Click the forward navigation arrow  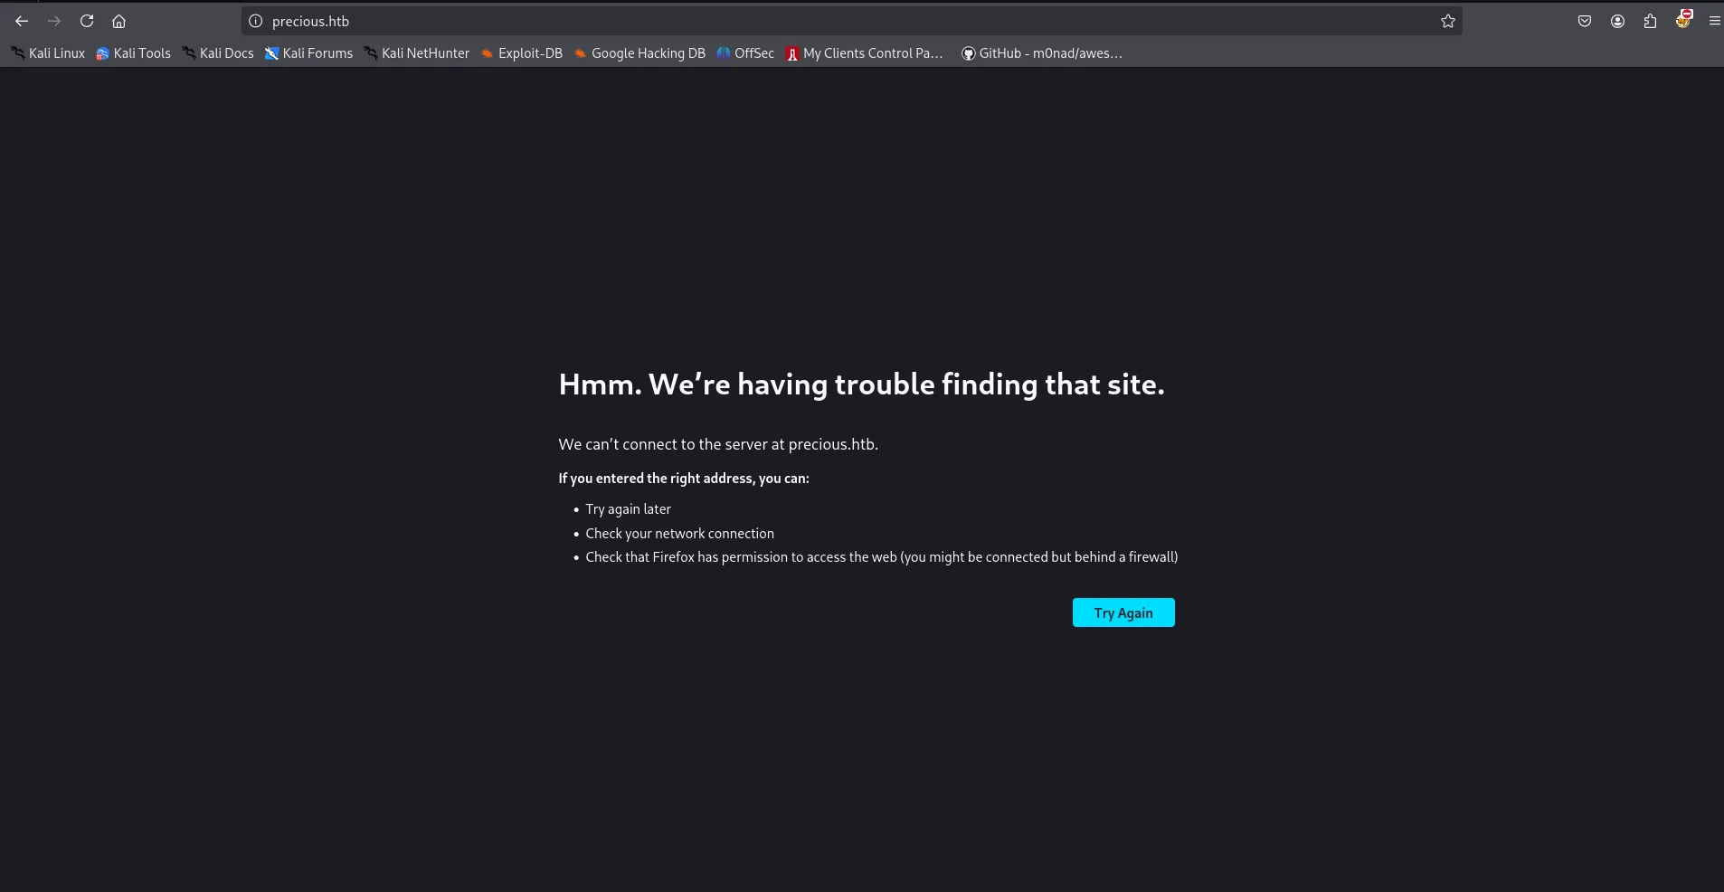[54, 21]
